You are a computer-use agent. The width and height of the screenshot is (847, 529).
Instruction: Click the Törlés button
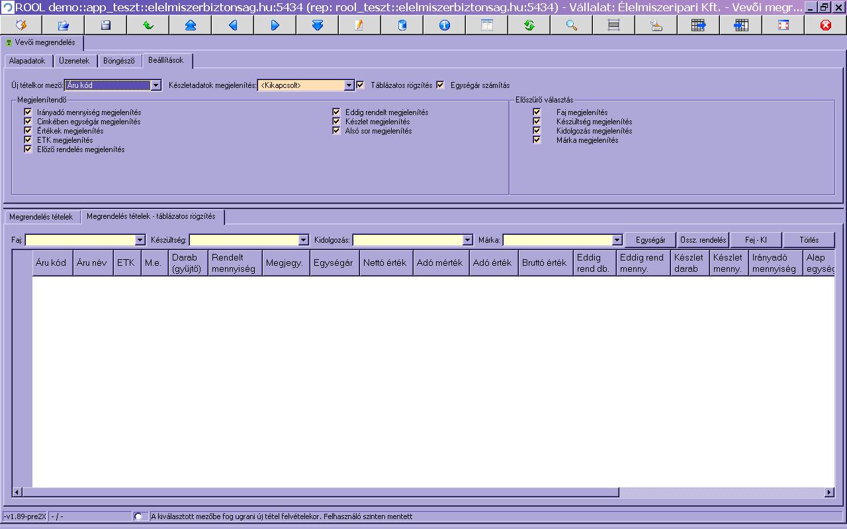[x=809, y=240]
